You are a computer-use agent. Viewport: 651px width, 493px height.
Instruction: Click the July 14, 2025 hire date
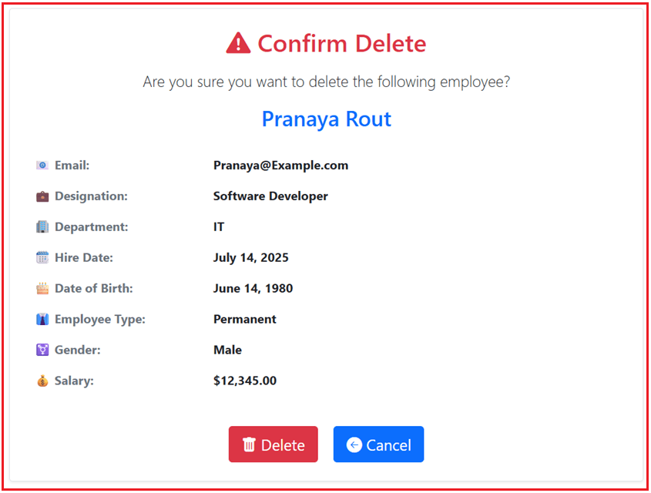click(251, 258)
